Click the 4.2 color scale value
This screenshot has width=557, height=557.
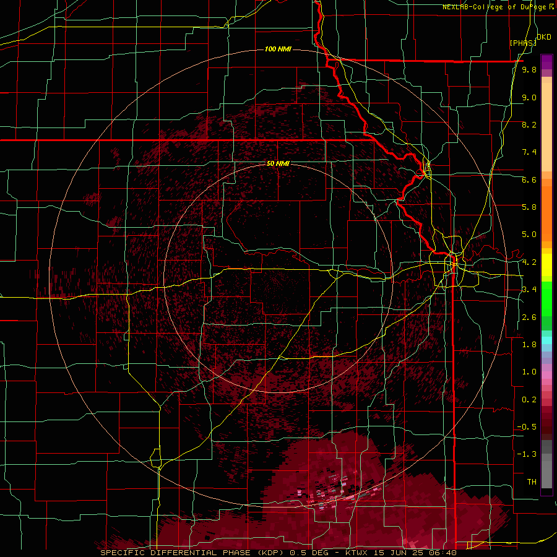tap(529, 262)
